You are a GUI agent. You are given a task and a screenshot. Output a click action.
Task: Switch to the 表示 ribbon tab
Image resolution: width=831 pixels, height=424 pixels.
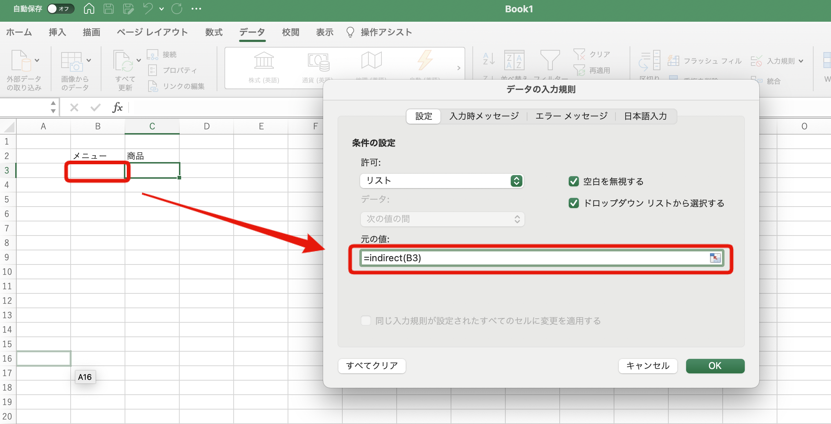tap(325, 32)
